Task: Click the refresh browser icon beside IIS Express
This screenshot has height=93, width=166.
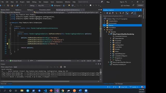Action: tap(64, 5)
